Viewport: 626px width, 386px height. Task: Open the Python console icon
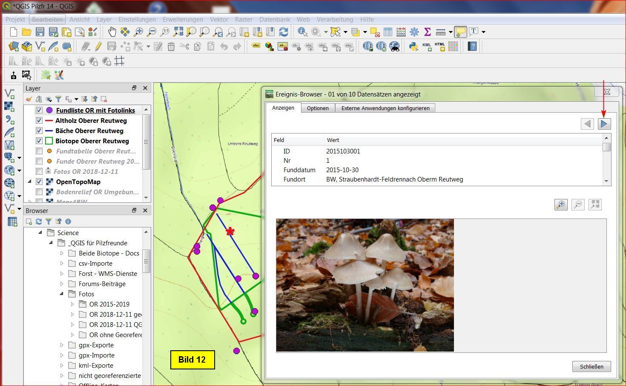pos(413,46)
